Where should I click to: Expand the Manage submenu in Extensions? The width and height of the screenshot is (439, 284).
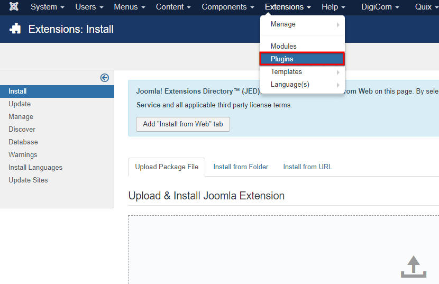[302, 24]
